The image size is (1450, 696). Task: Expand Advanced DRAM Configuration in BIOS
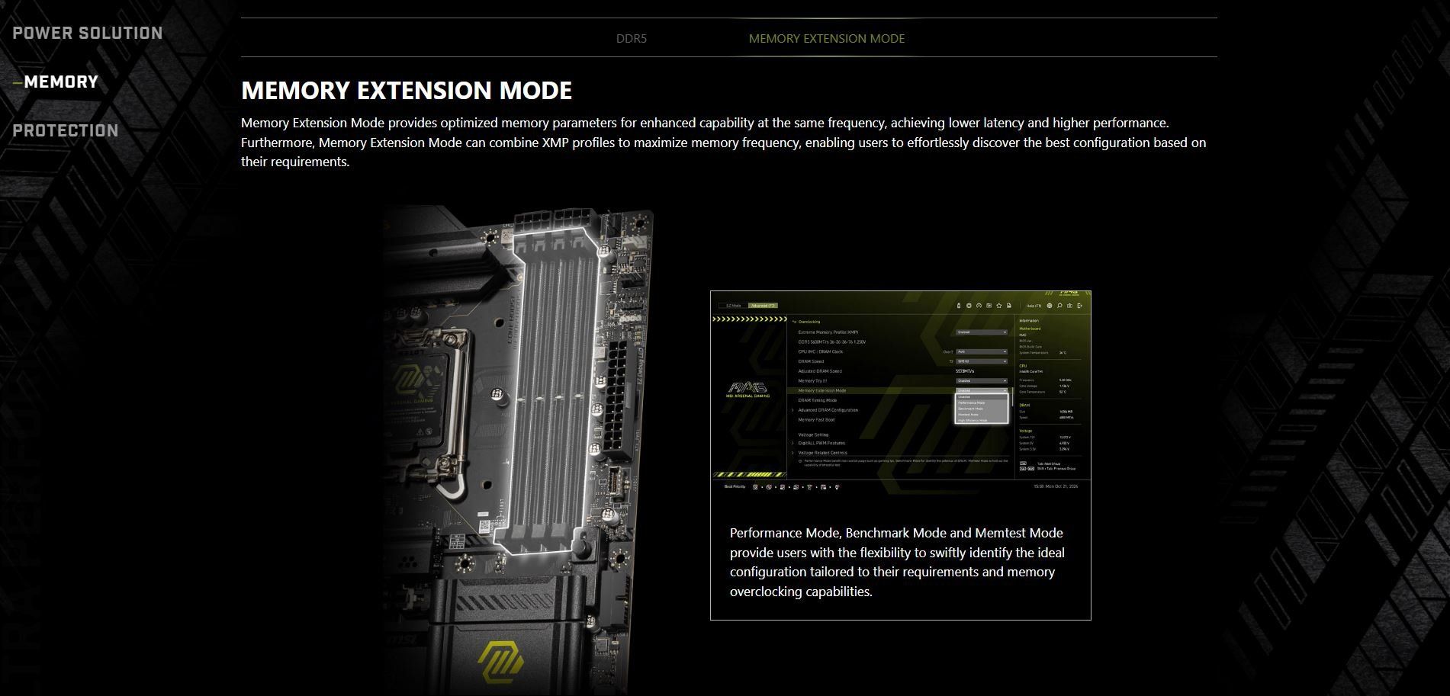point(825,410)
